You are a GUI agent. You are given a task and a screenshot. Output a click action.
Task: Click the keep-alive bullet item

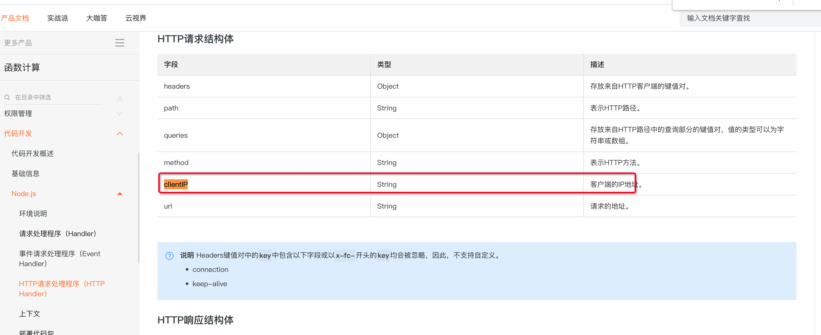pos(210,284)
